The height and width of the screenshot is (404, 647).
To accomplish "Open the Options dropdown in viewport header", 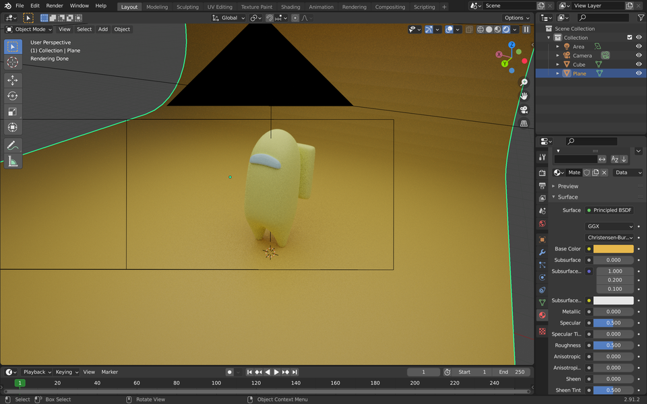I will click(517, 18).
